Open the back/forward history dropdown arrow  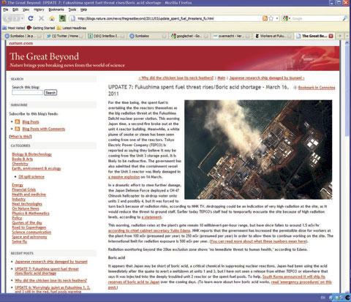pyautogui.click(x=22, y=18)
